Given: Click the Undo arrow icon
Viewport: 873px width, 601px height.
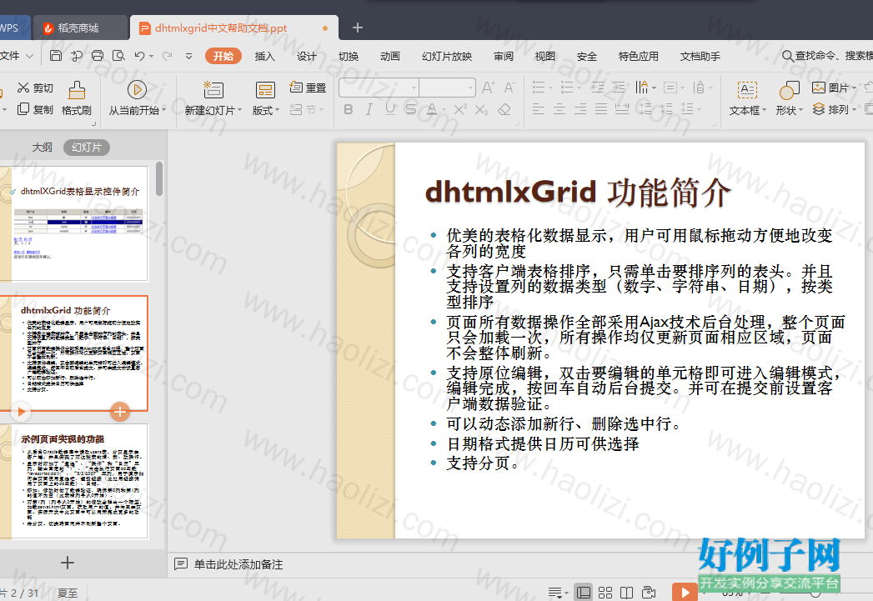Looking at the screenshot, I should pos(139,56).
